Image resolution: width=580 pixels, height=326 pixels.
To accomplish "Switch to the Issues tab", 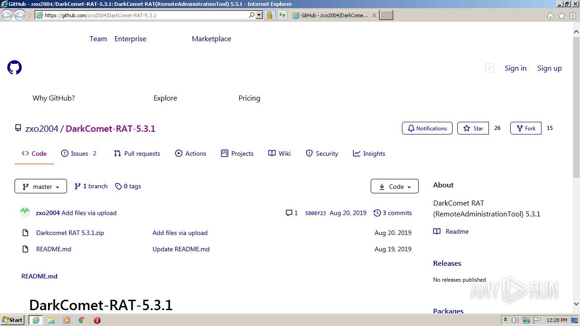I will pos(79,153).
